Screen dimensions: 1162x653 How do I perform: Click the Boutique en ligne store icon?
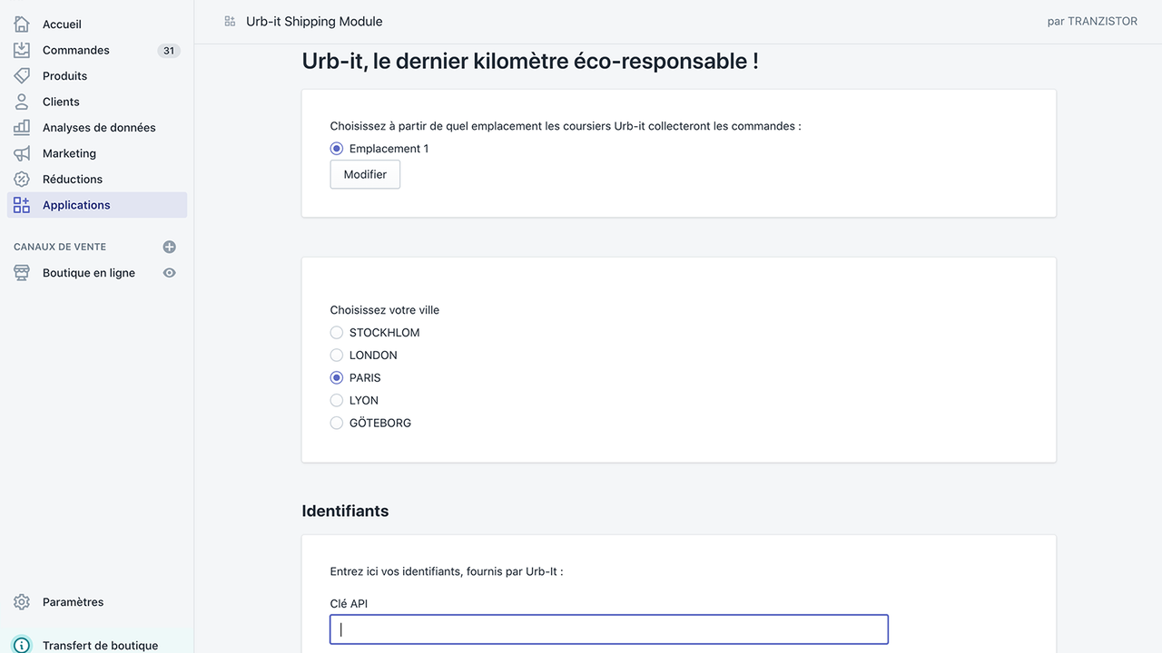click(x=22, y=273)
